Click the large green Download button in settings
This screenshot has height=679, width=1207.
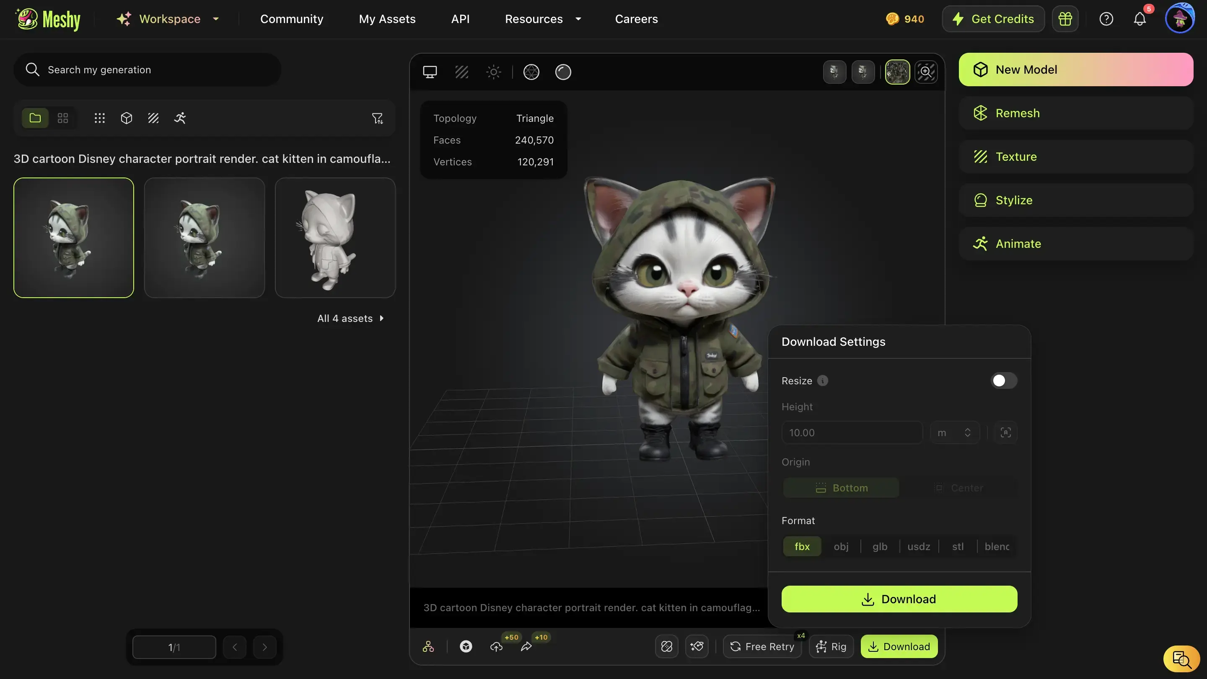click(899, 599)
